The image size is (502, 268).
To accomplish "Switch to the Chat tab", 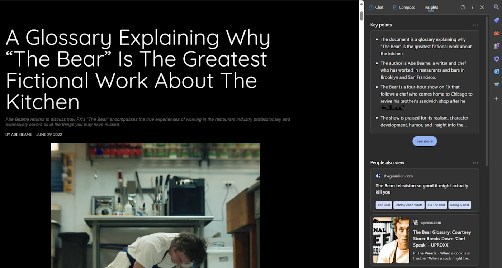I will coord(376,8).
